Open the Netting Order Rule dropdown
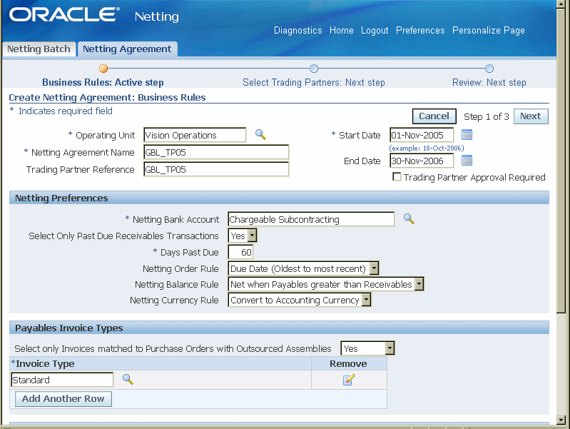The image size is (570, 429). [303, 268]
